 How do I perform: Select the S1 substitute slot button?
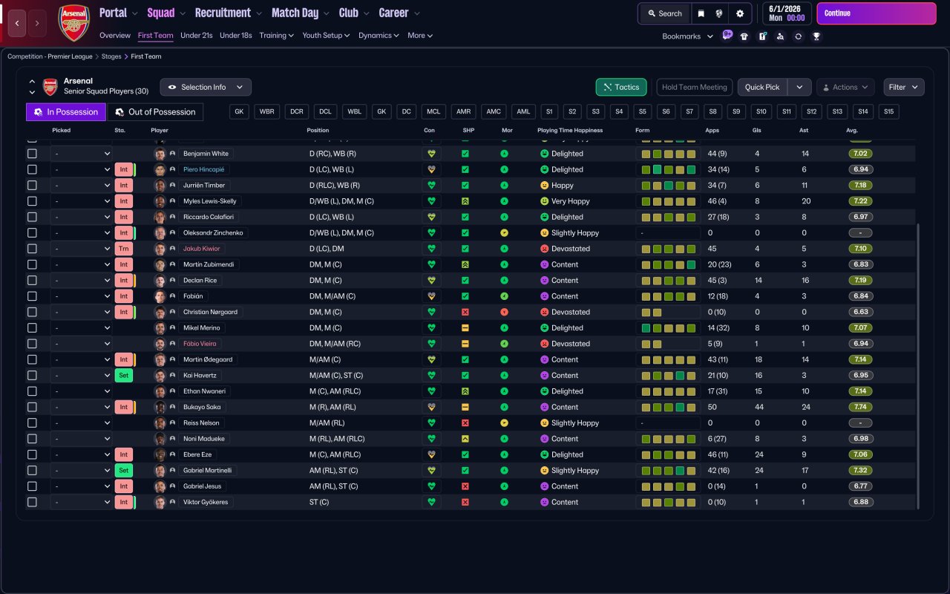(549, 111)
